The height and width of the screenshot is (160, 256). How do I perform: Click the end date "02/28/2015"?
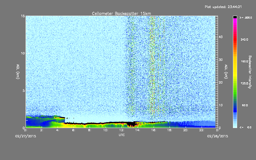[x=218, y=136]
